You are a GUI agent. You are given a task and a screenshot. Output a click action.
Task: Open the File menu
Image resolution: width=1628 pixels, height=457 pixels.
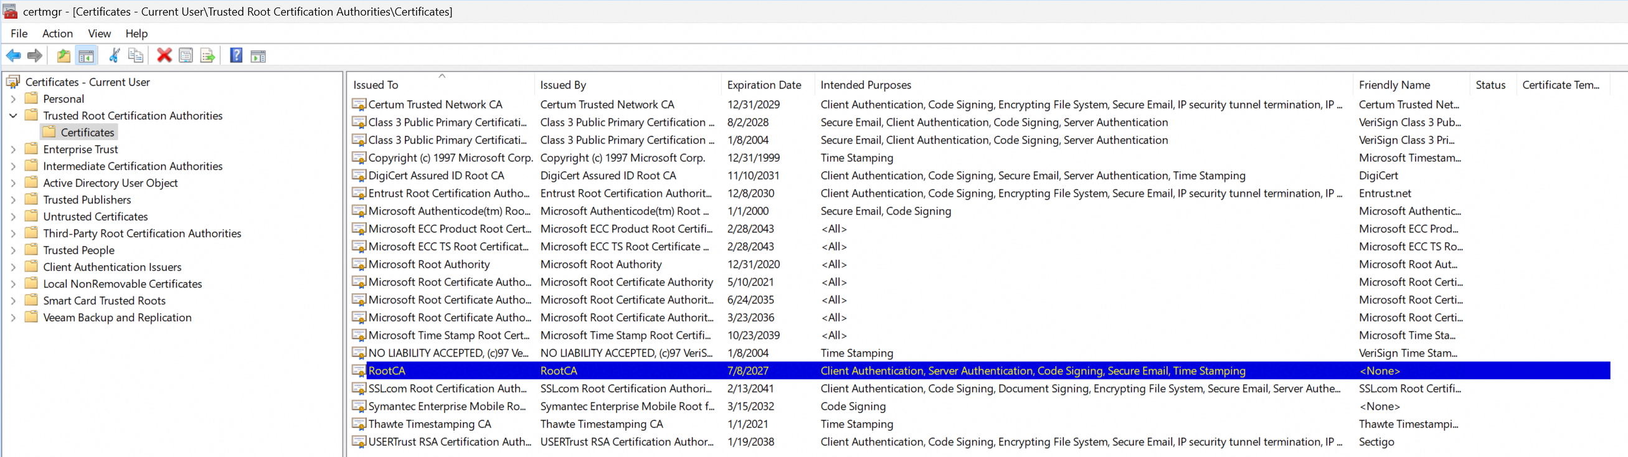[x=19, y=34]
